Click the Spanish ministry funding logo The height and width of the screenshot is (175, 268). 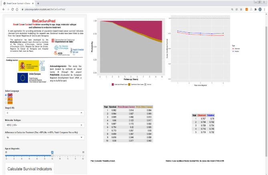(x=29, y=66)
